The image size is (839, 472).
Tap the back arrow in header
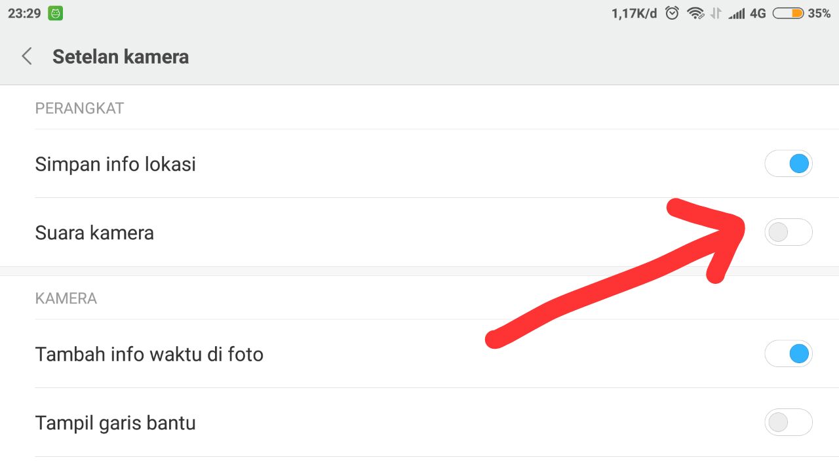(27, 56)
